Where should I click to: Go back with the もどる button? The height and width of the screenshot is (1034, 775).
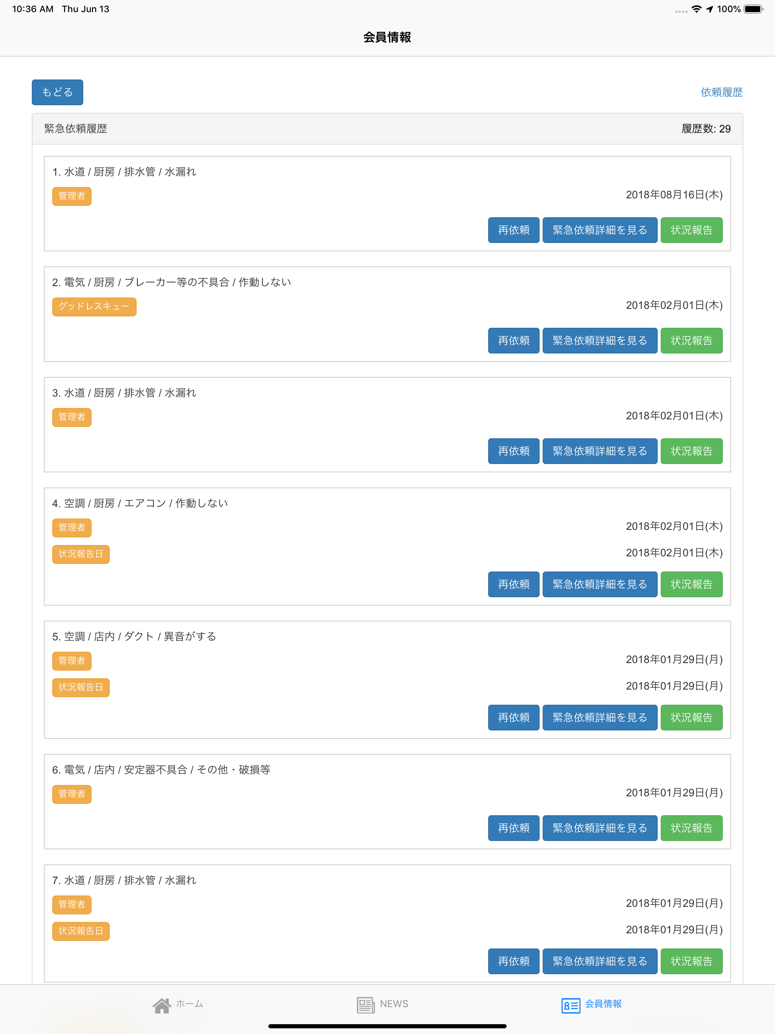tap(58, 92)
